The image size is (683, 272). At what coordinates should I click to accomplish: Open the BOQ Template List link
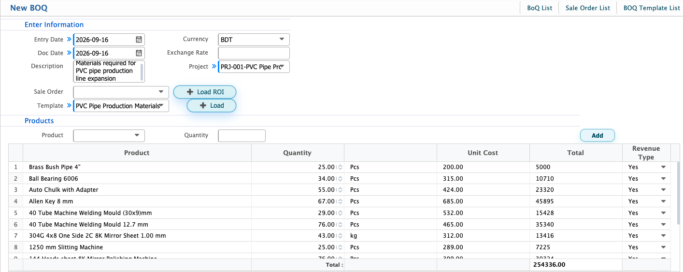coord(652,8)
